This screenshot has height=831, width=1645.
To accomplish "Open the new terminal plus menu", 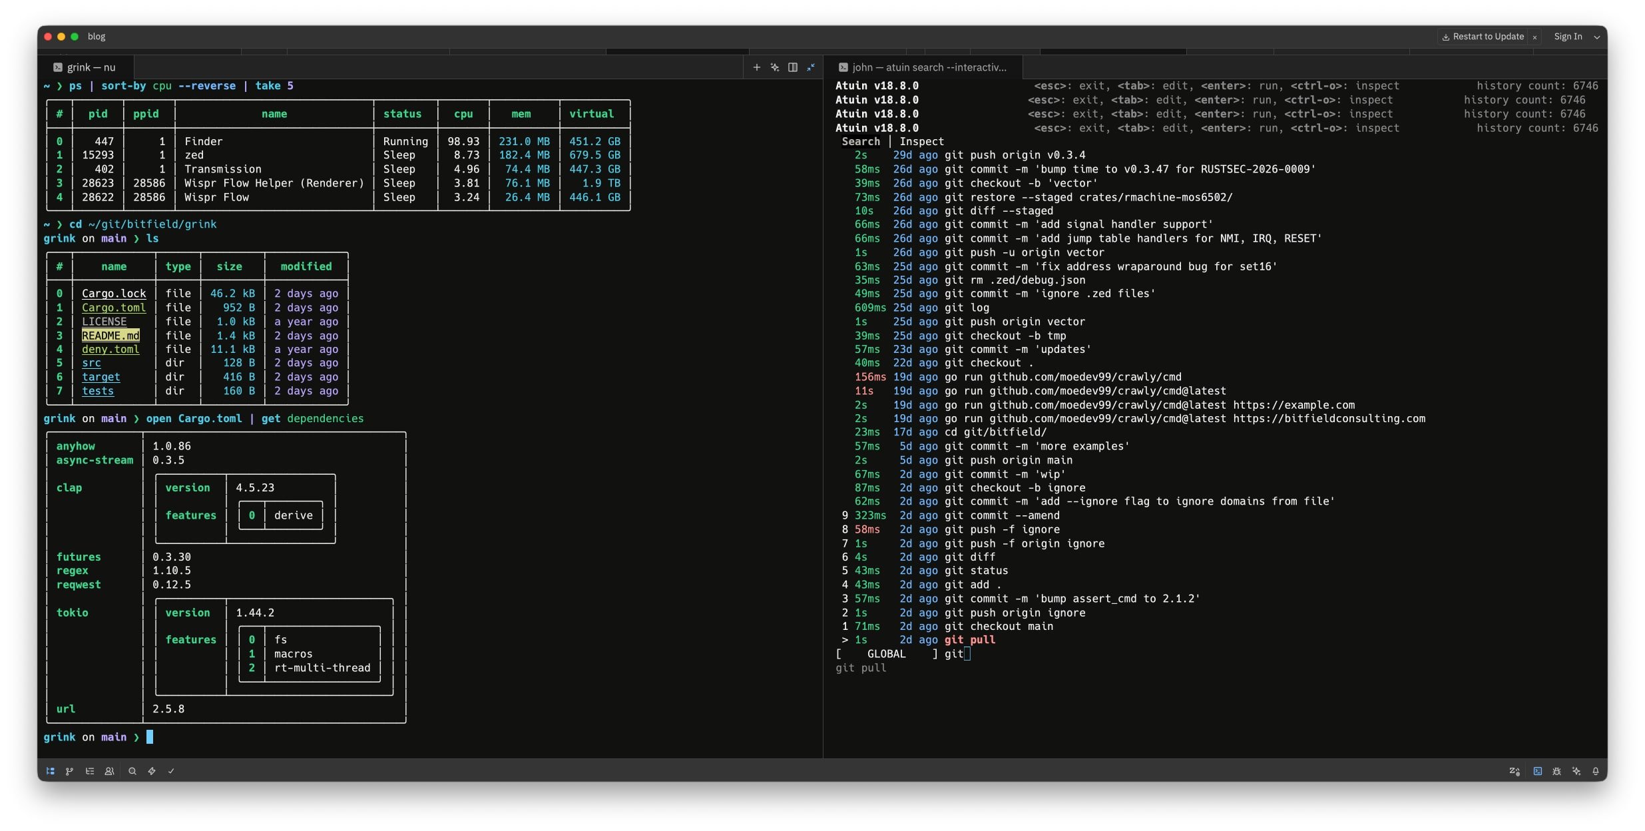I will 756,67.
